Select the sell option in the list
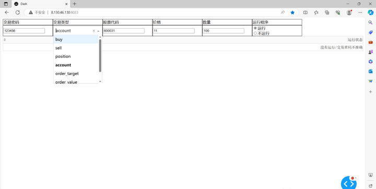The image size is (376, 189). (76, 48)
